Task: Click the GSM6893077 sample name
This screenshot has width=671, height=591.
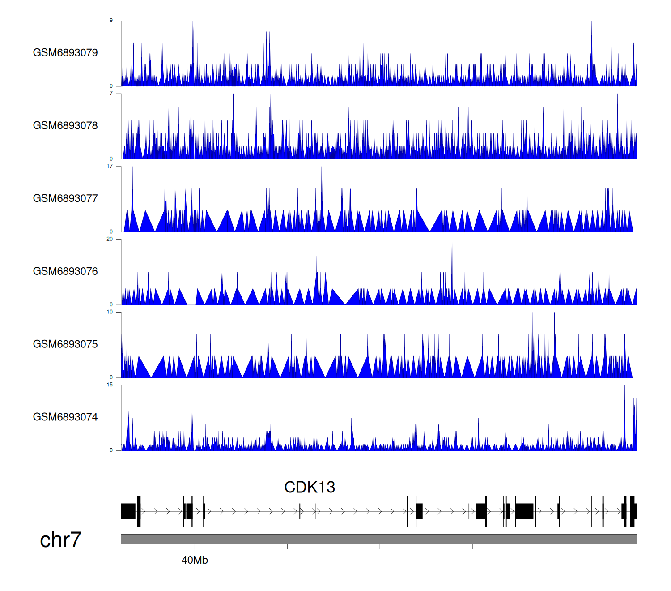Action: click(x=65, y=199)
